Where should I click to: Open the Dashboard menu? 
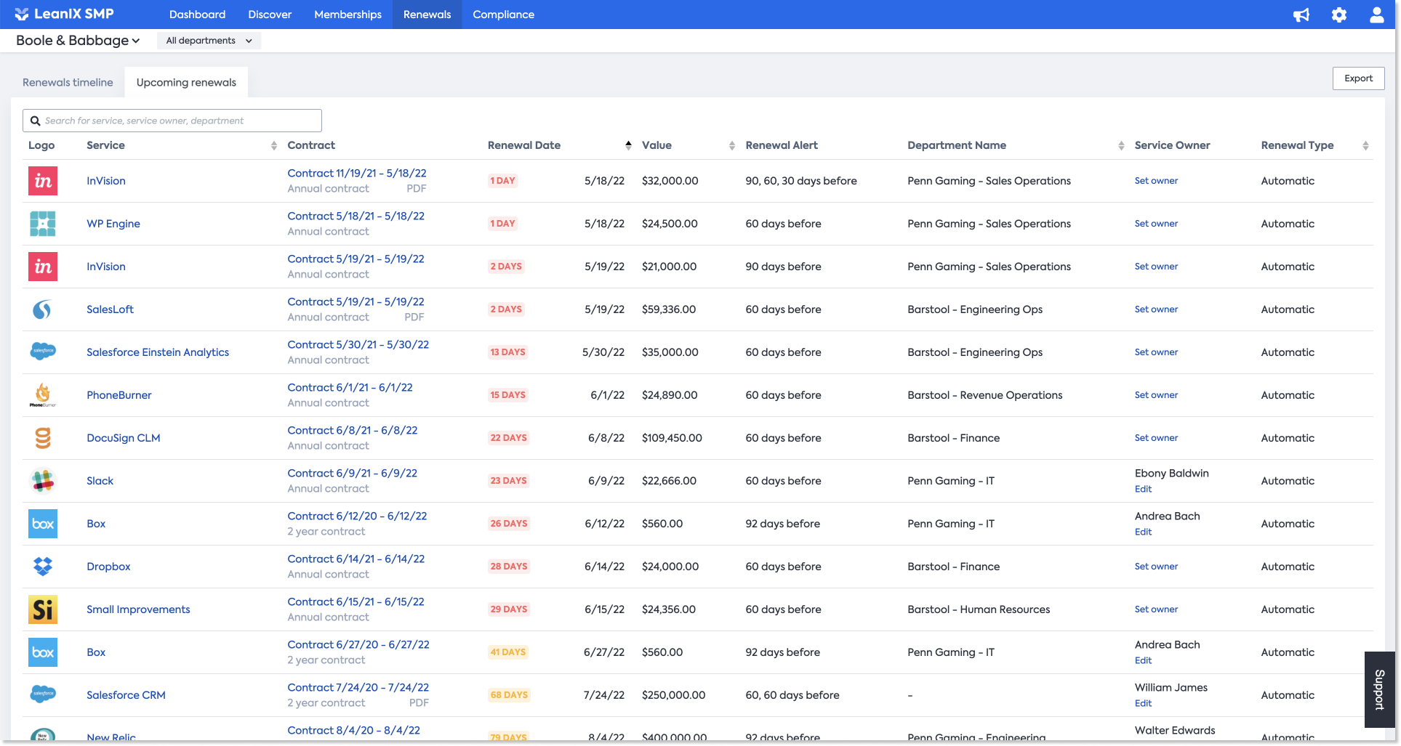(x=197, y=15)
